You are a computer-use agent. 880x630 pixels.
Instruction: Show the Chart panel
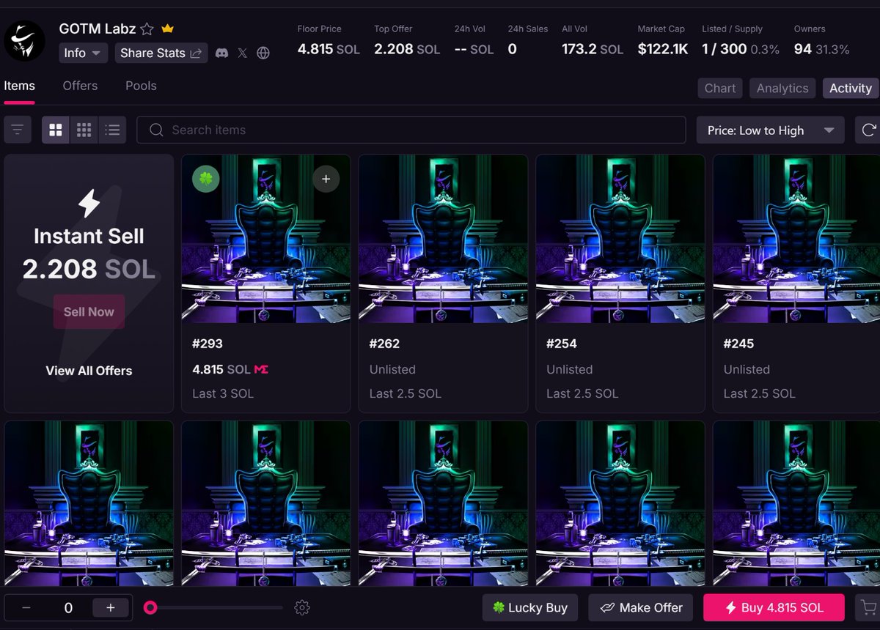pos(720,88)
